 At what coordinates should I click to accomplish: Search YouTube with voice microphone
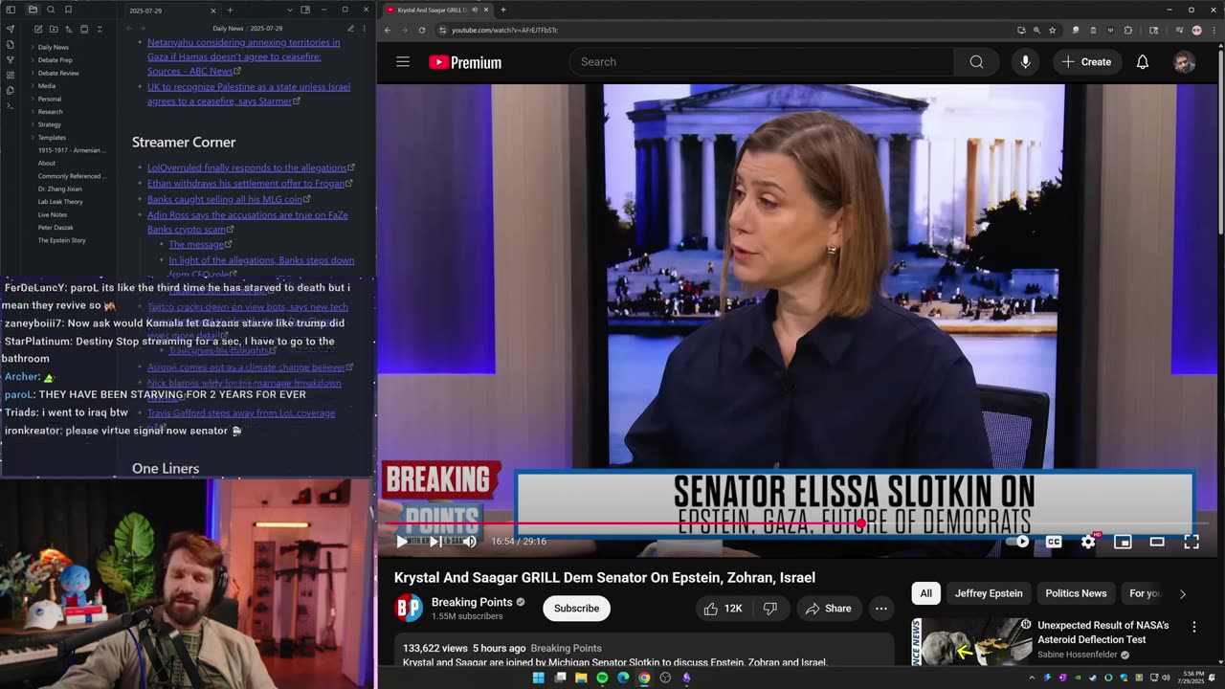[1025, 62]
